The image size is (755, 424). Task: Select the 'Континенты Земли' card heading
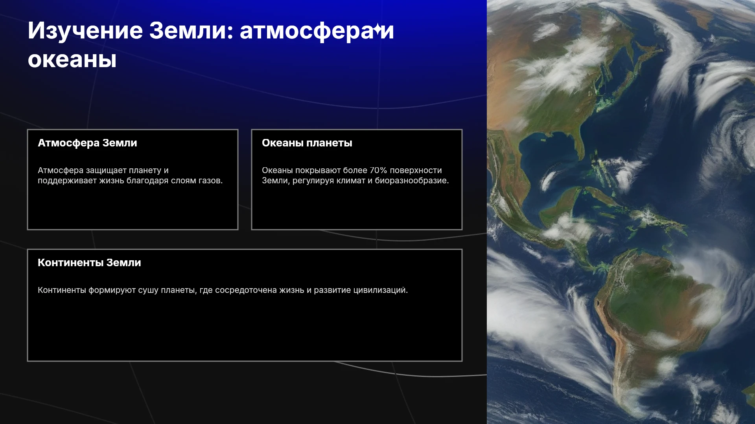point(89,263)
